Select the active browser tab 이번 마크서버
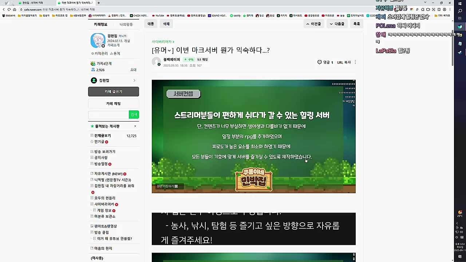The image size is (466, 262). coord(75,3)
